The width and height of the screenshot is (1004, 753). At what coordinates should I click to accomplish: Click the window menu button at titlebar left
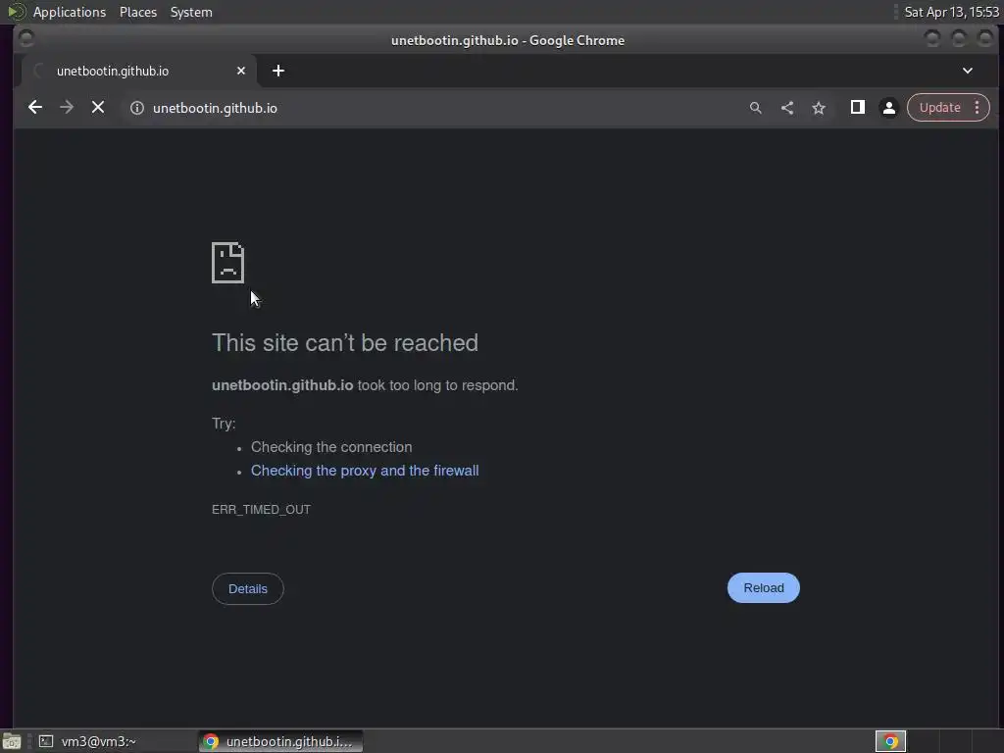point(26,39)
